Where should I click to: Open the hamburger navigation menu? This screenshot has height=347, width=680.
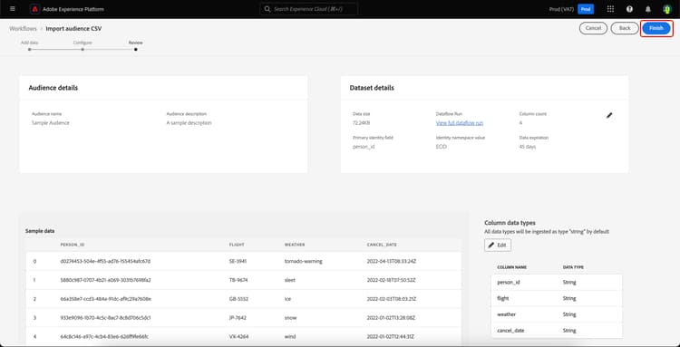point(12,9)
